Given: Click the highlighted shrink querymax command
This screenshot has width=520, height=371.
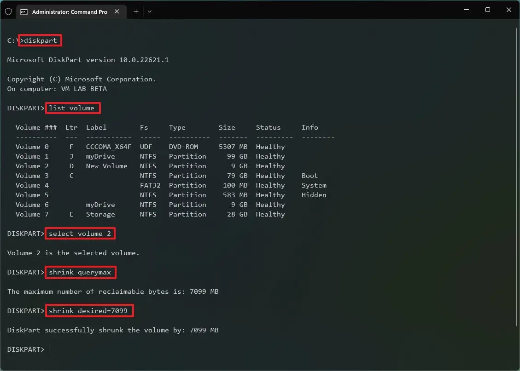Looking at the screenshot, I should coord(80,272).
